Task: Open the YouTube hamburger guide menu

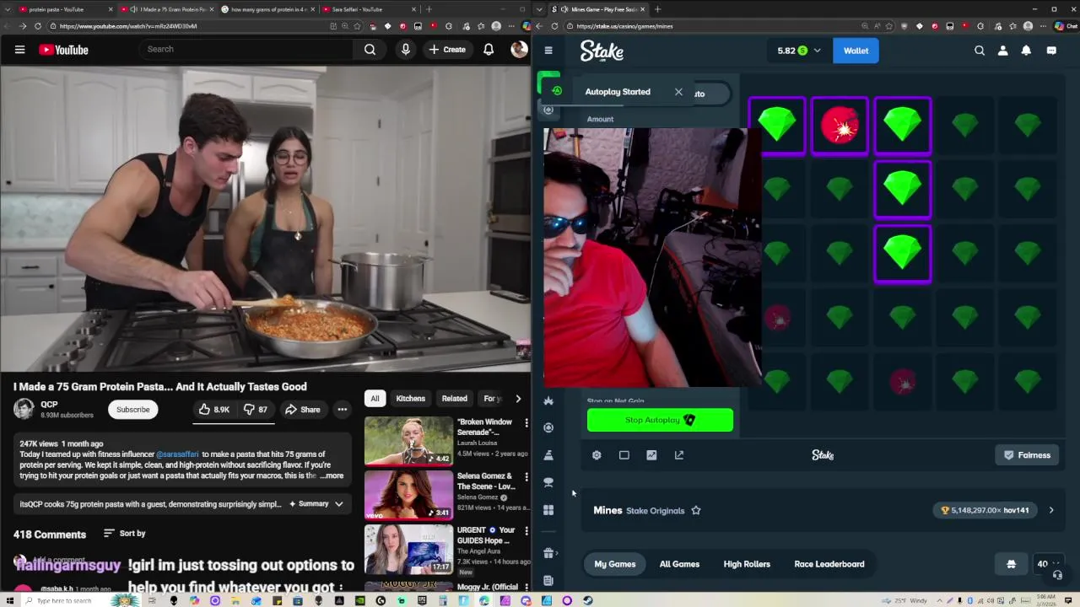Action: (19, 50)
